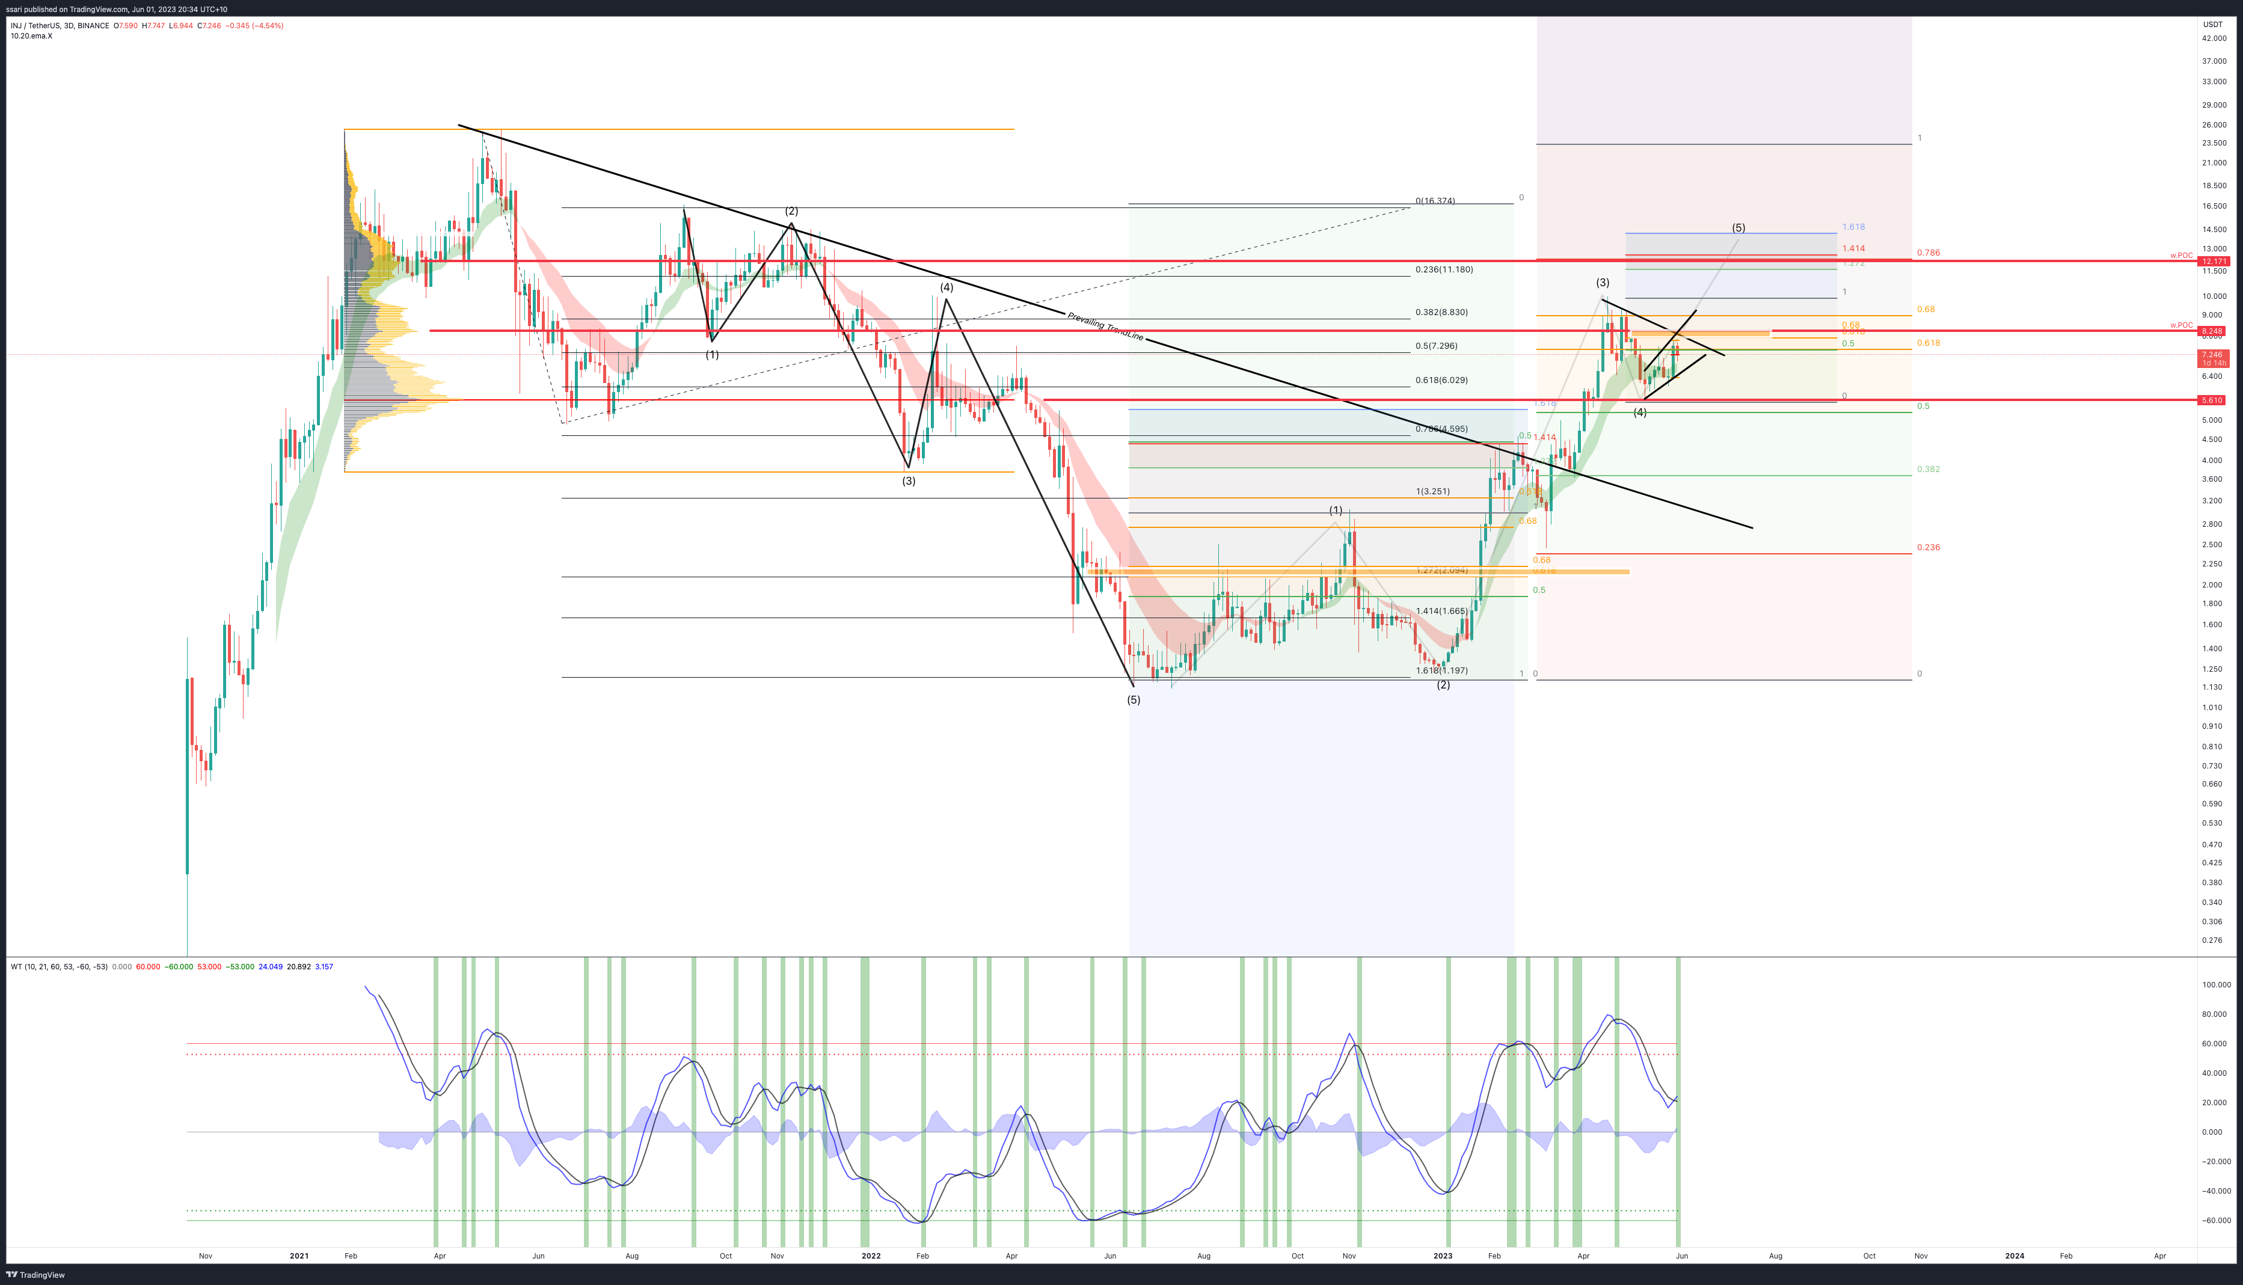Click the red 0.786 retracement label on the right
This screenshot has width=2243, height=1285.
pyautogui.click(x=1928, y=253)
